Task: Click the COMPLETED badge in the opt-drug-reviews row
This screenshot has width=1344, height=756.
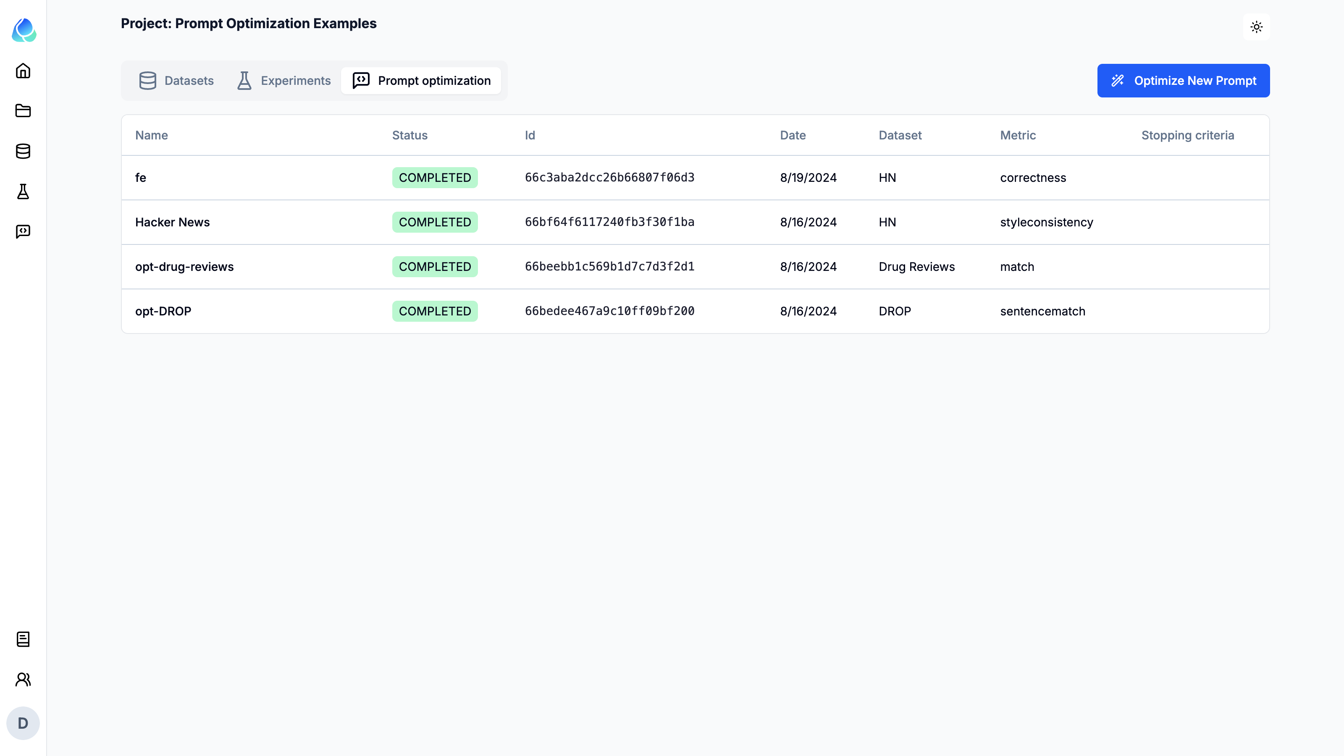Action: click(435, 267)
